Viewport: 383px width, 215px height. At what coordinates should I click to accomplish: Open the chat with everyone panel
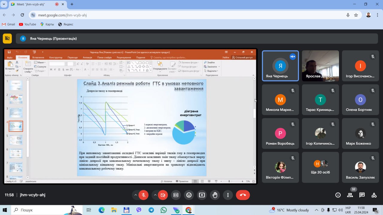pyautogui.click(x=362, y=195)
